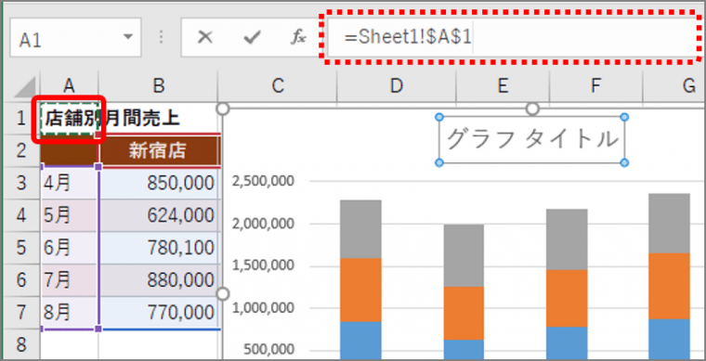Click chart's top-middle resize handle circle
This screenshot has height=361, width=706.
click(532, 109)
